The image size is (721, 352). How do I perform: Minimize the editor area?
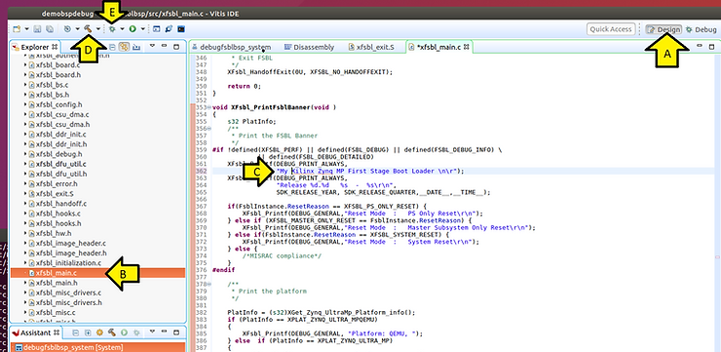[x=700, y=46]
